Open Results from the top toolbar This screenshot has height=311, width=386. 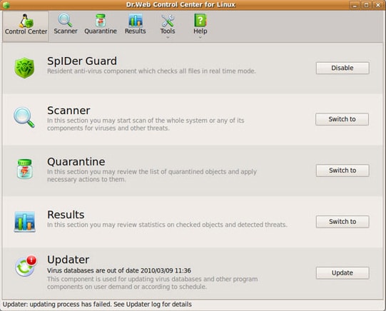[135, 24]
